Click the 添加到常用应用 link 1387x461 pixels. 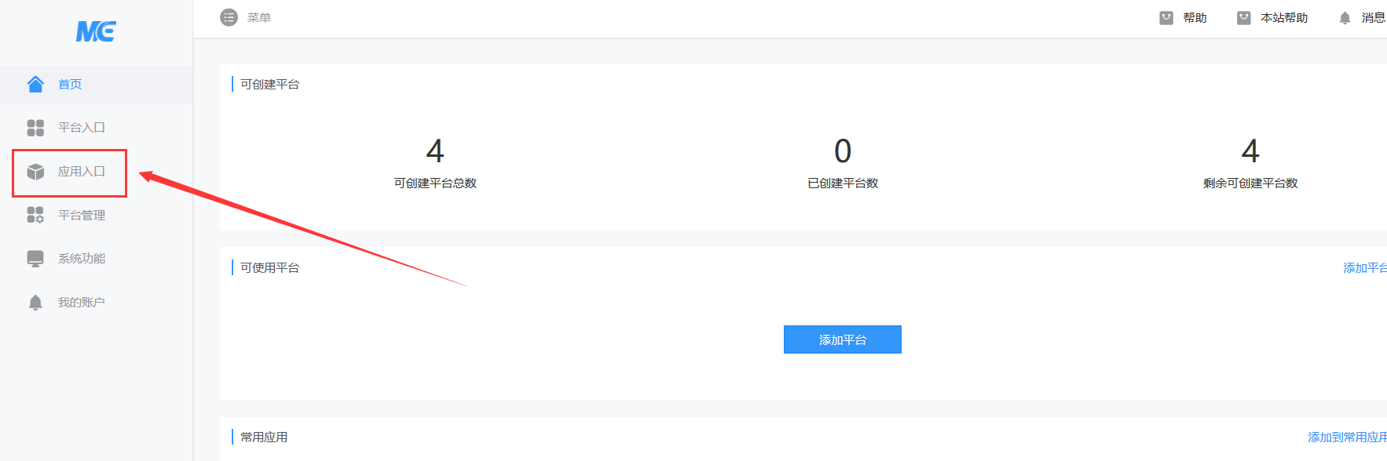pyautogui.click(x=1347, y=437)
